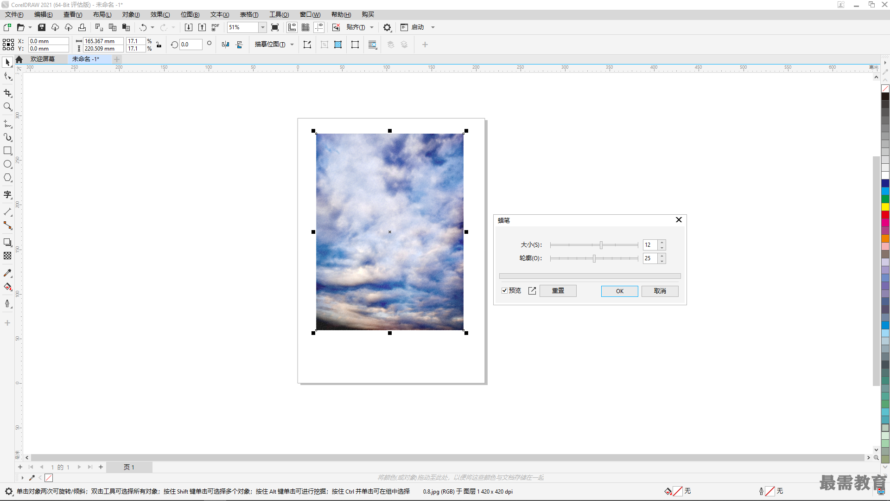Toggle show grid button
890x501 pixels.
(x=305, y=27)
